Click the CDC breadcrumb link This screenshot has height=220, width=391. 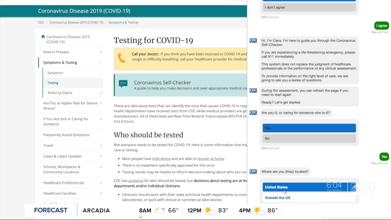pos(41,22)
